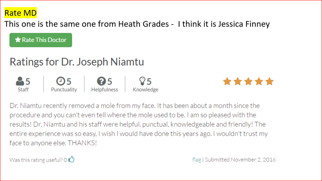Click the Punctuality rating label
Image resolution: width=322 pixels, height=181 pixels.
[x=64, y=90]
